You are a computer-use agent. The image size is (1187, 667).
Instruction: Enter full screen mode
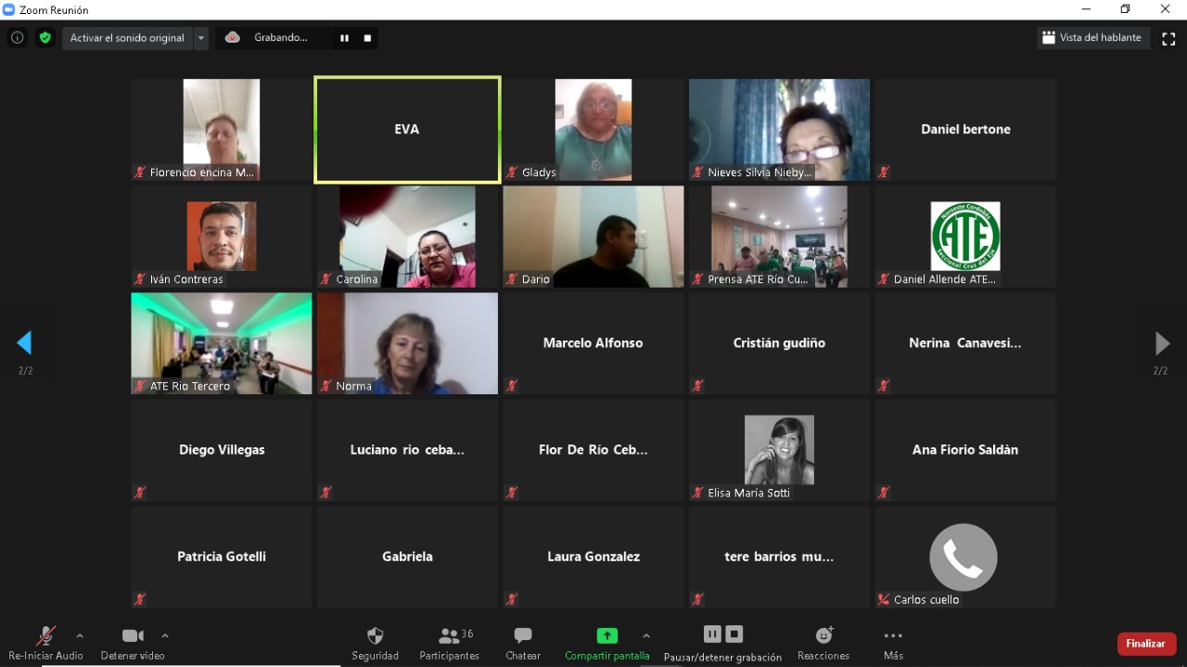[1168, 39]
